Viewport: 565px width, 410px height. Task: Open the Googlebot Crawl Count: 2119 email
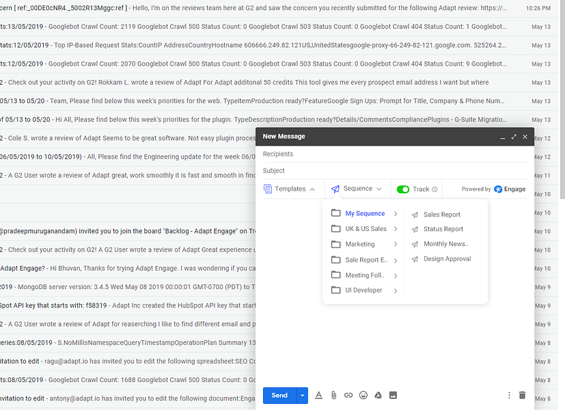pos(277,27)
